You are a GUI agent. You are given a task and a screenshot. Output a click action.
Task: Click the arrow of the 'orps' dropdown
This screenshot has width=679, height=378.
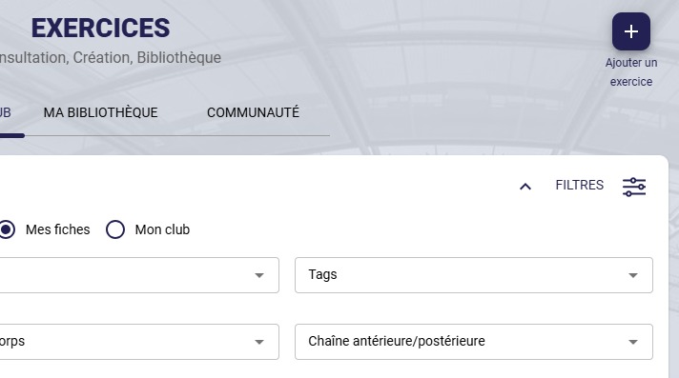[259, 342]
